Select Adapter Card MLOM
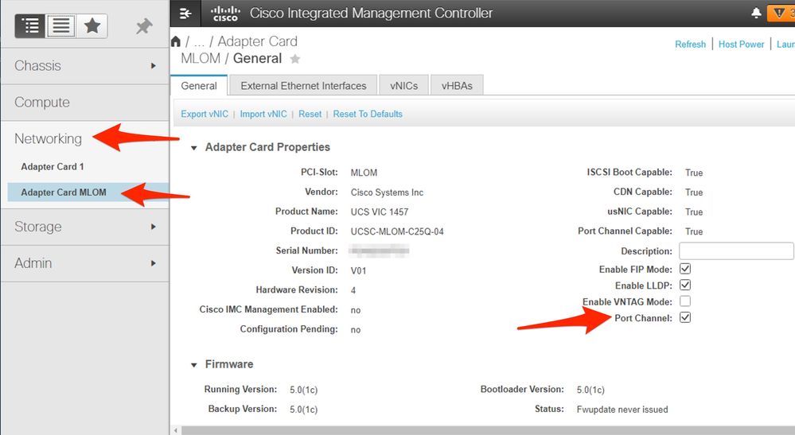This screenshot has height=435, width=795. [64, 192]
